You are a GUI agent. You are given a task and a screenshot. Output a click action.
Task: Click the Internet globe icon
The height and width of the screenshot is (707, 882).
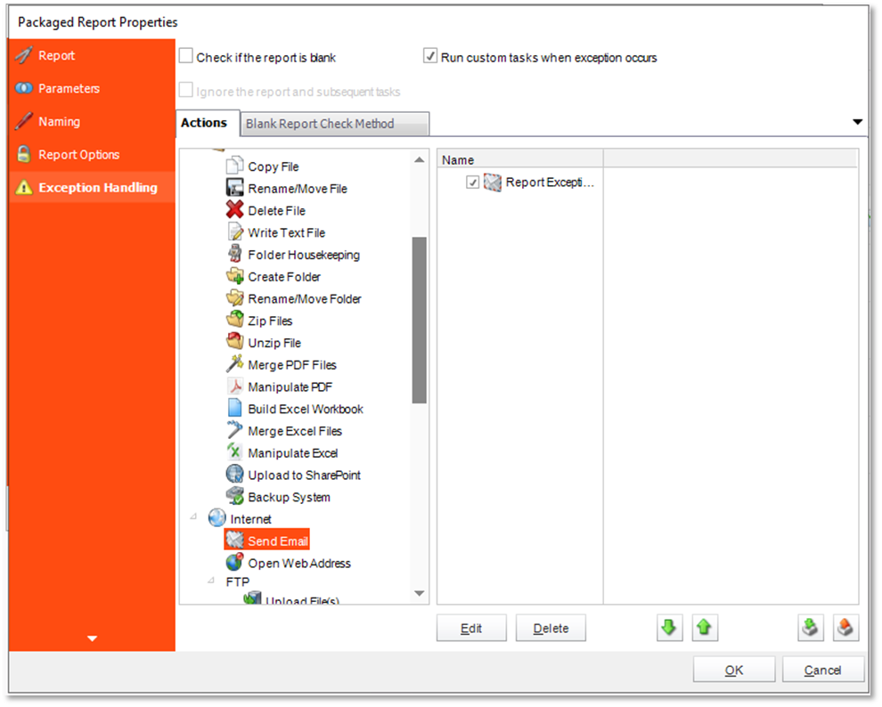[x=217, y=518]
